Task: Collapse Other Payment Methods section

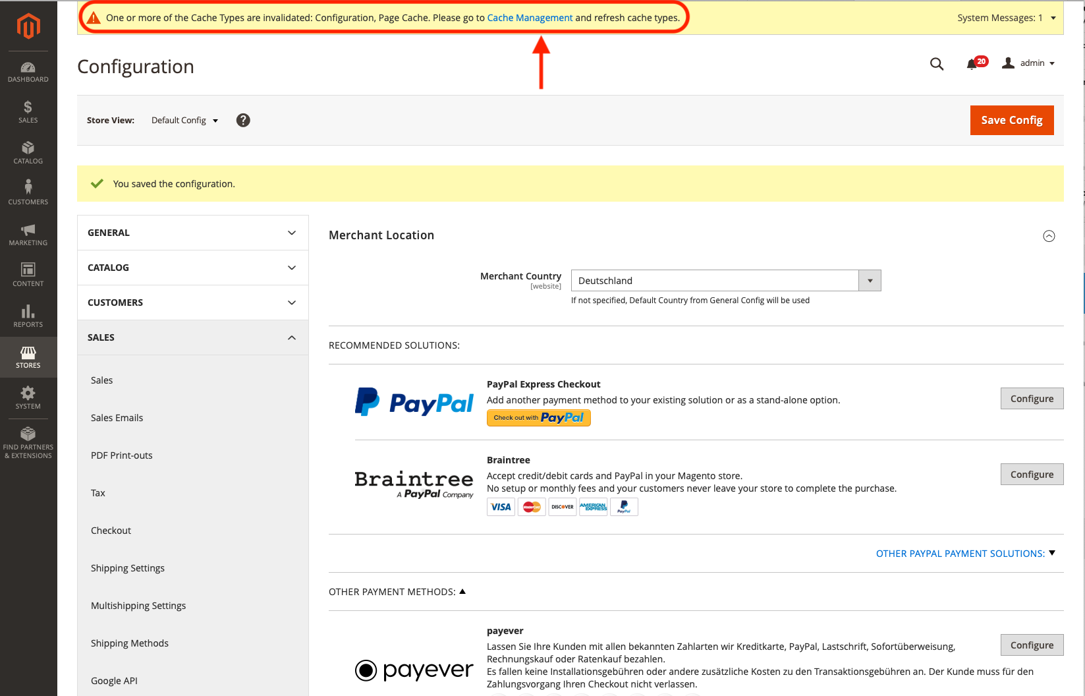Action: [x=397, y=592]
